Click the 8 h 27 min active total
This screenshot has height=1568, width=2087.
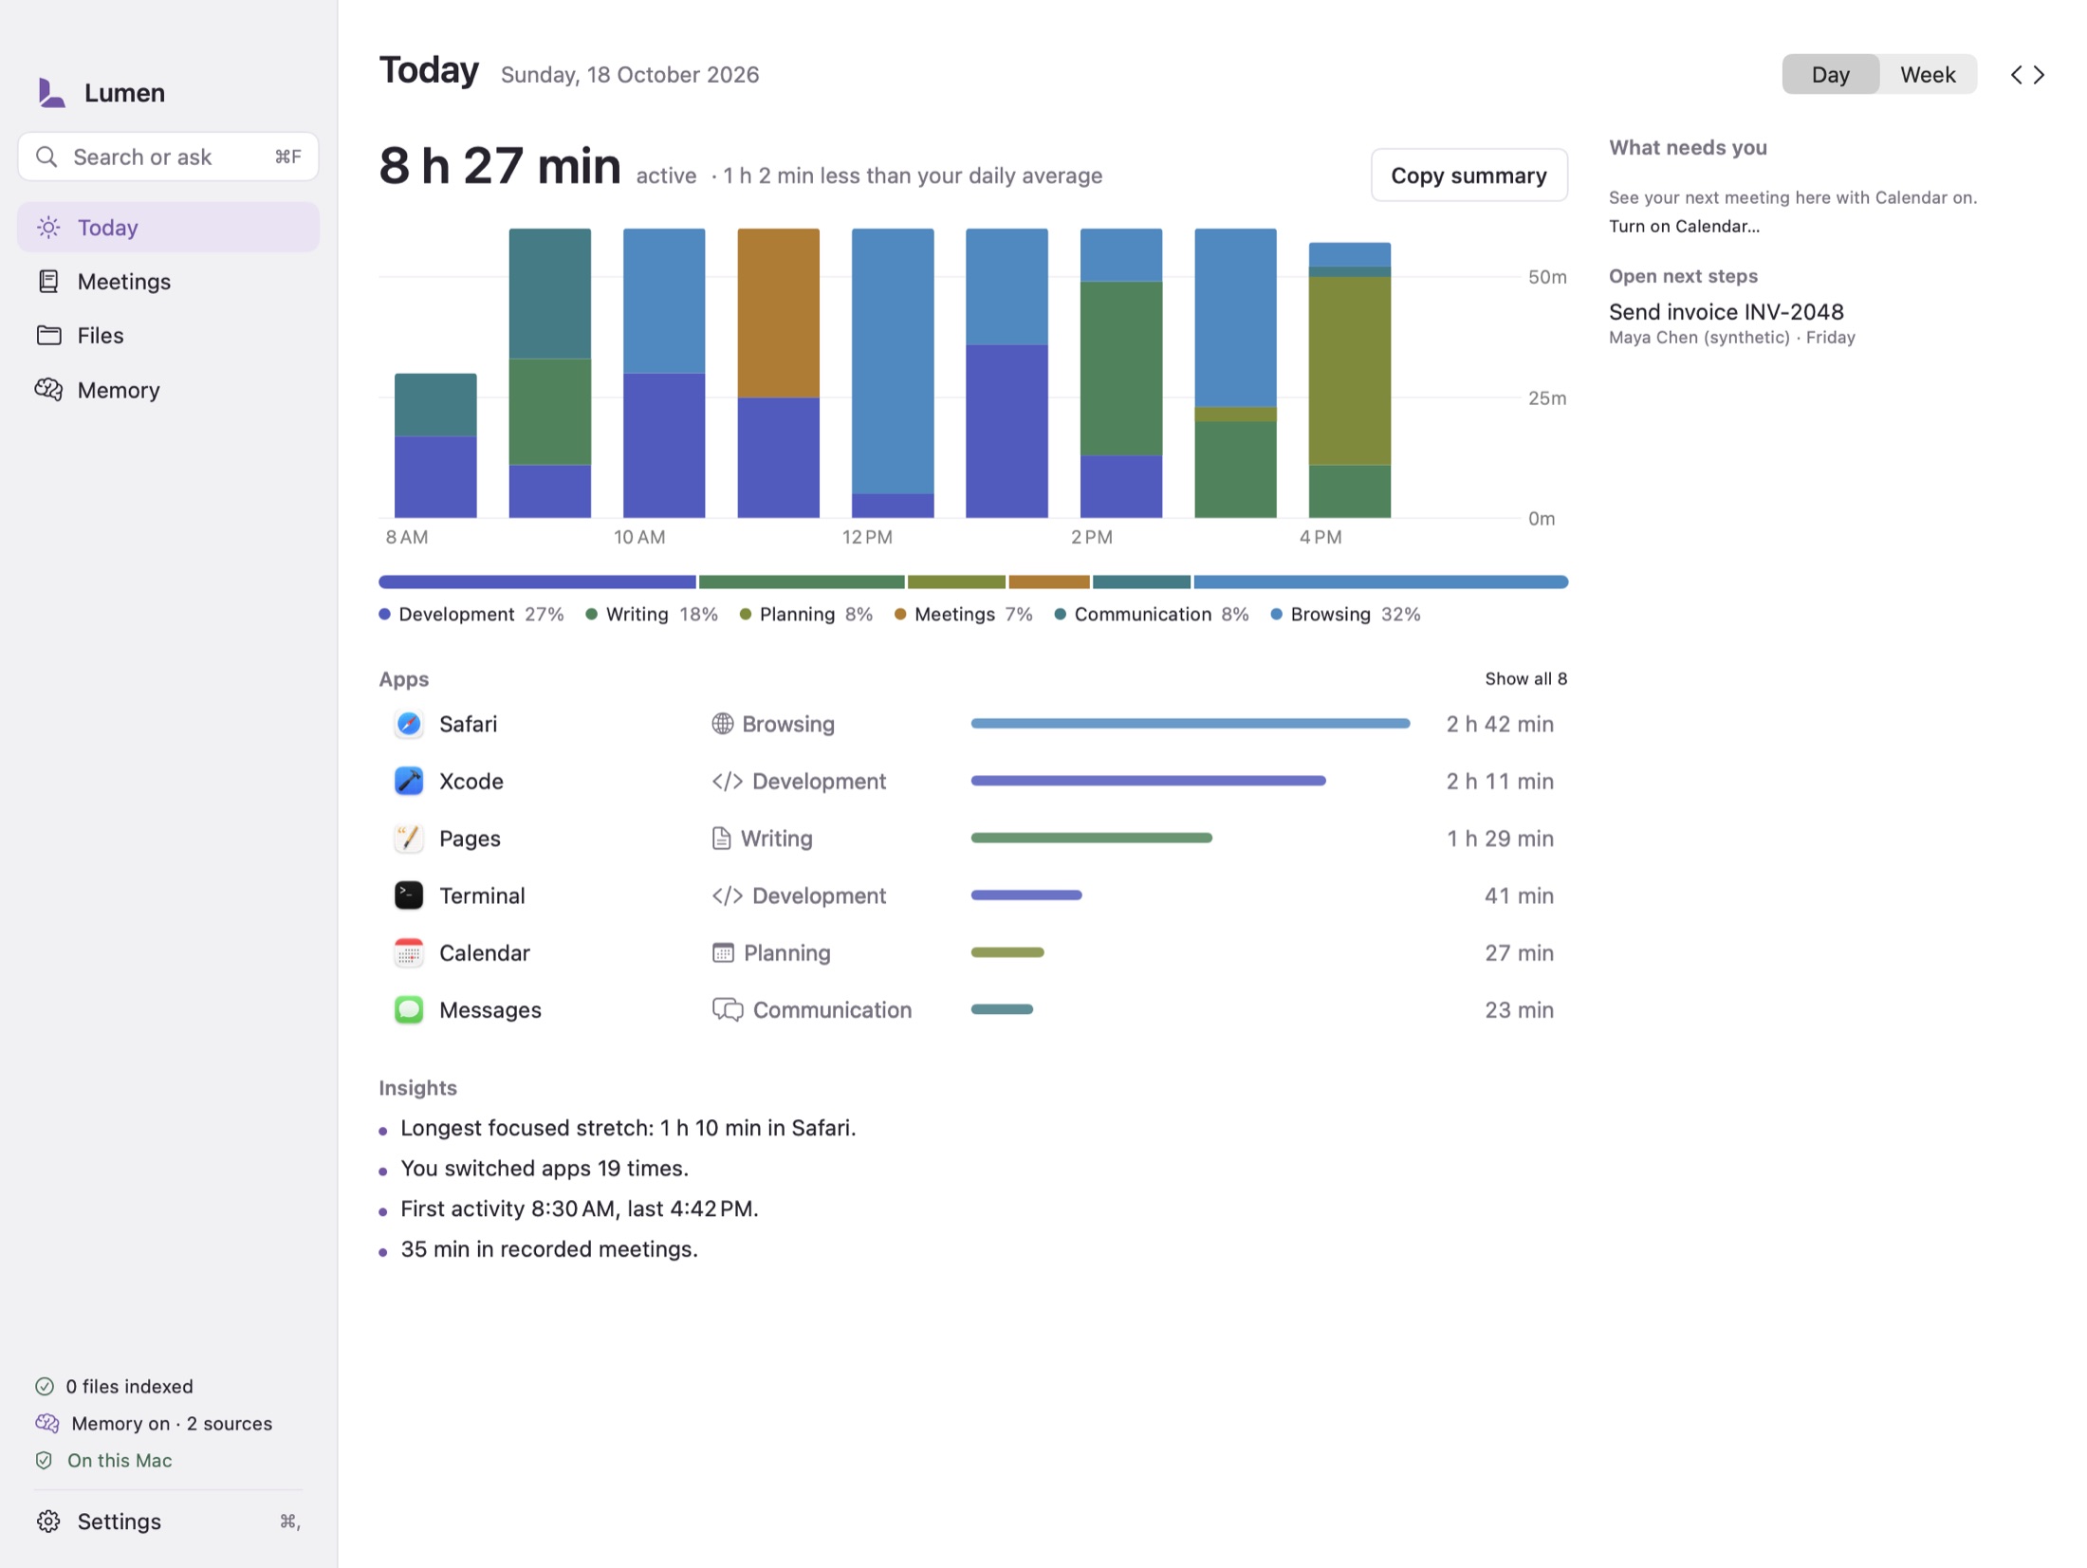pyautogui.click(x=499, y=166)
